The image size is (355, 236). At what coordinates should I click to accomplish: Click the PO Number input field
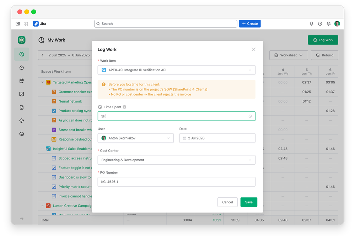176,182
